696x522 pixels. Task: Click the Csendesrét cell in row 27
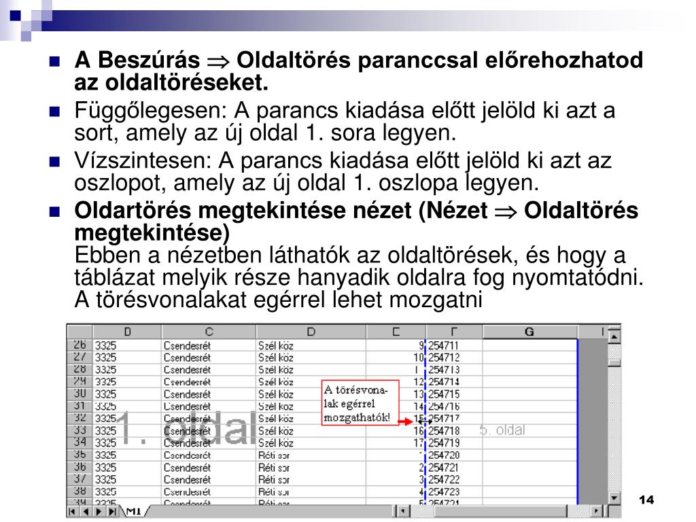[209, 358]
